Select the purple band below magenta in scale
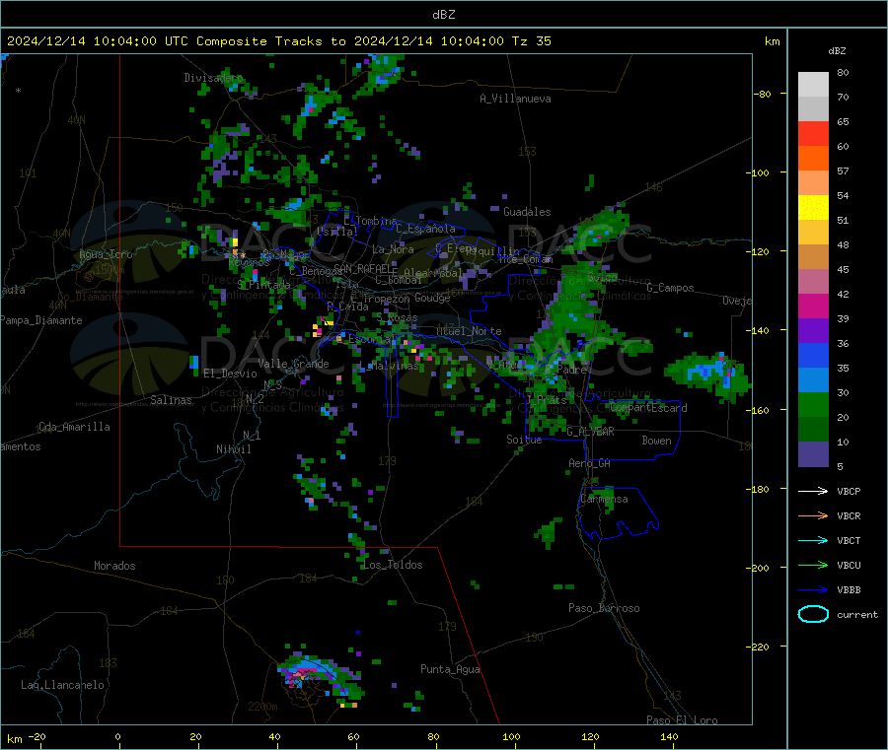The width and height of the screenshot is (888, 750). coord(813,331)
